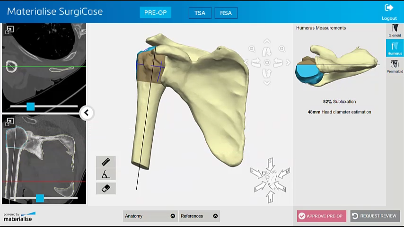The width and height of the screenshot is (404, 227).
Task: Click the Approve Pre-Op button
Action: (x=322, y=216)
